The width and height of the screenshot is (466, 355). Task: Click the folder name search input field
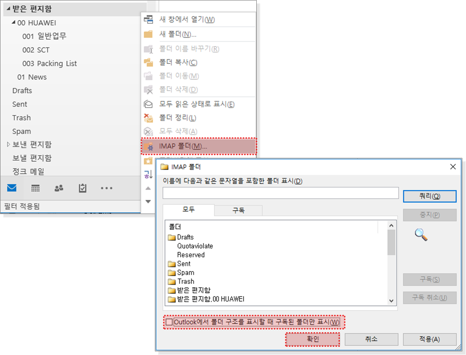point(281,193)
